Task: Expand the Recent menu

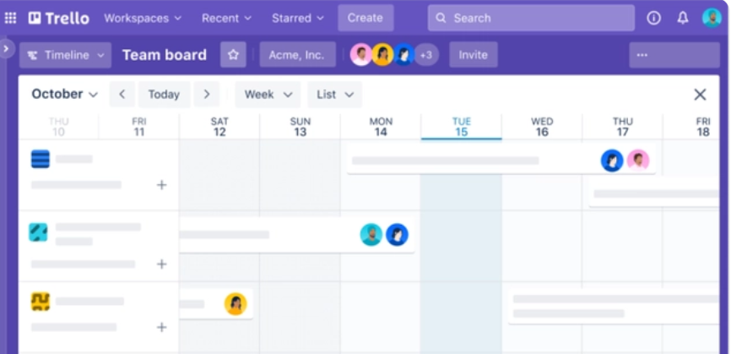Action: [227, 18]
